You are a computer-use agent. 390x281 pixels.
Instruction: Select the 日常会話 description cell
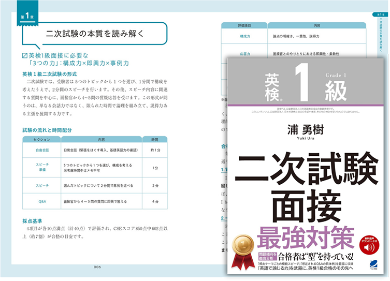(102, 150)
